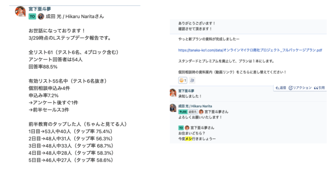The image size is (333, 170).
Task: Click the highlighted word メシ
Action: tap(188, 139)
